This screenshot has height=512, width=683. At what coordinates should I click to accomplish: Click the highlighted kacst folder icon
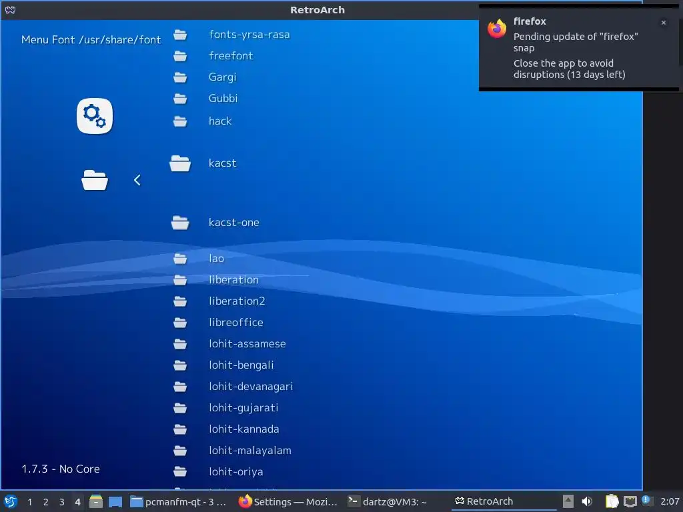point(180,163)
